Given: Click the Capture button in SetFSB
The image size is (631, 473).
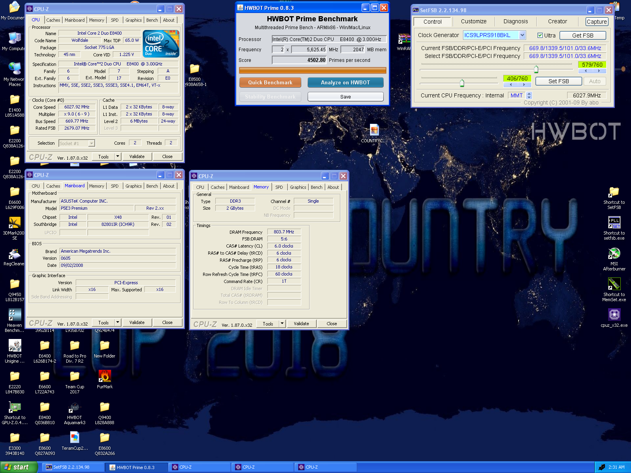Looking at the screenshot, I should 597,22.
